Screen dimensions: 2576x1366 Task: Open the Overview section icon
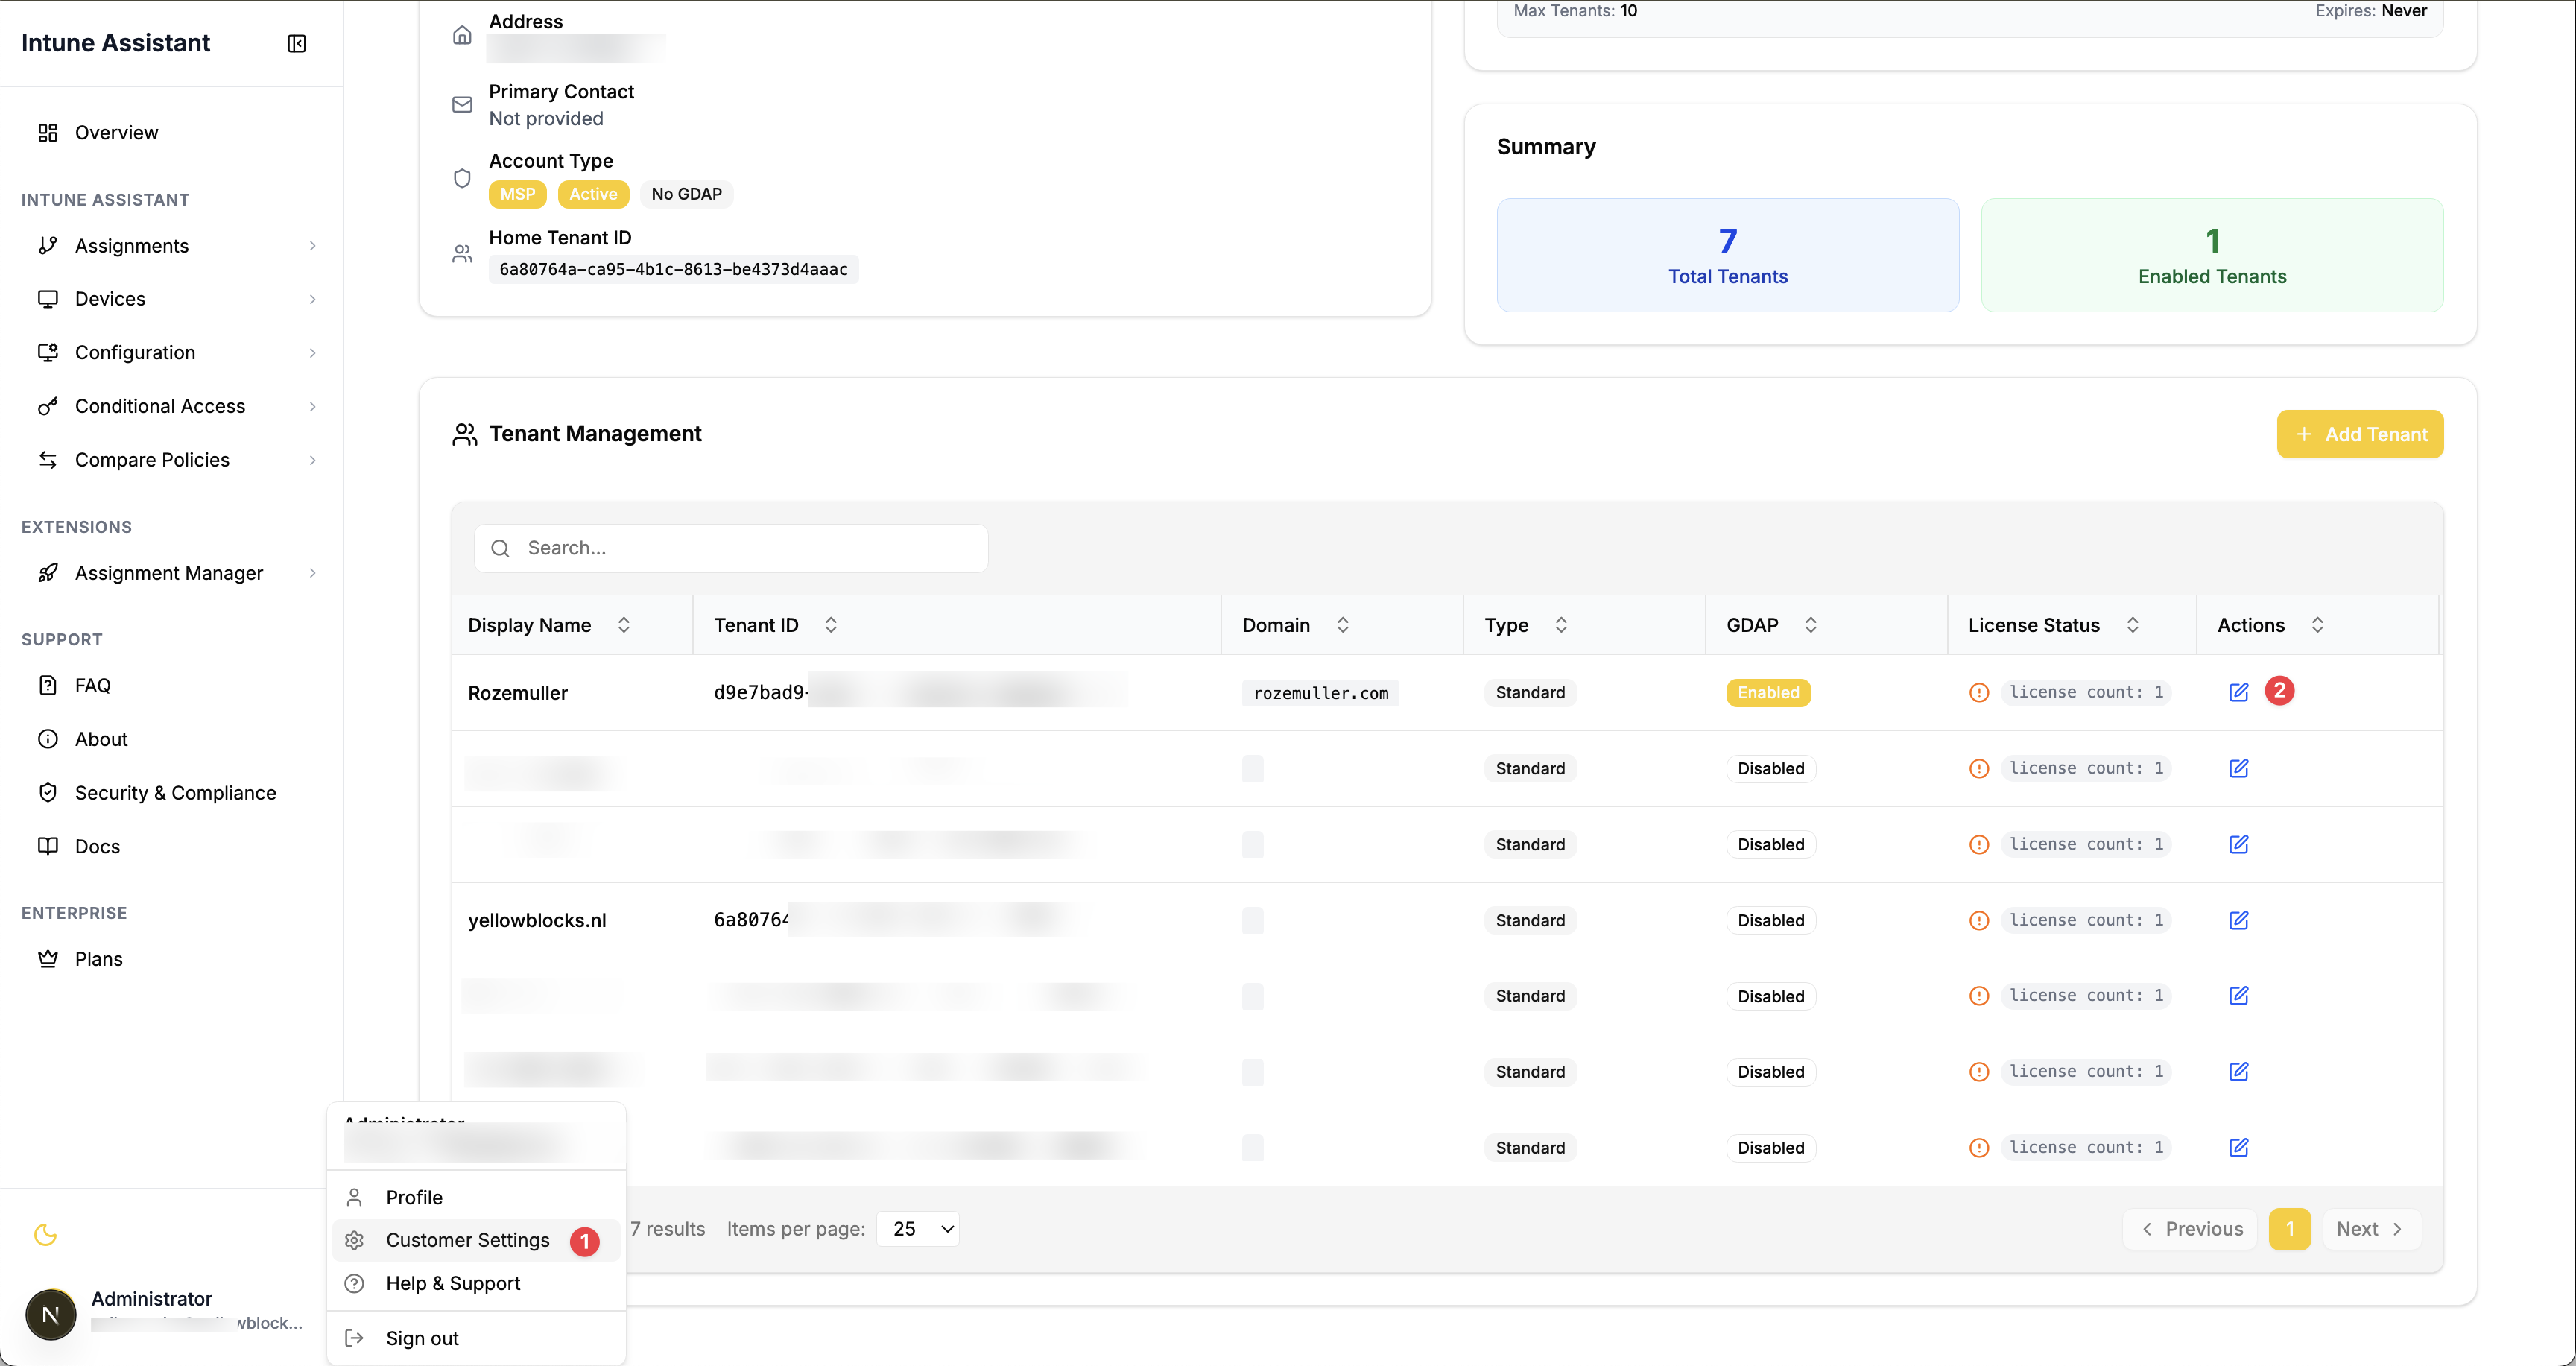(x=49, y=132)
